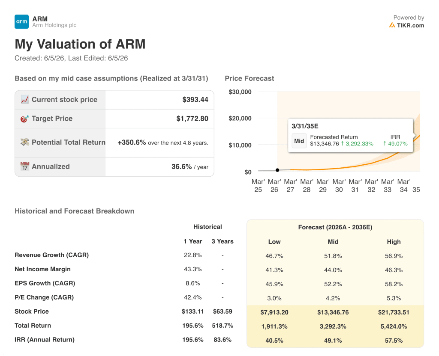This screenshot has height=356, width=439.
Task: Click the 46.3% high net income margin cell
Action: point(394,270)
